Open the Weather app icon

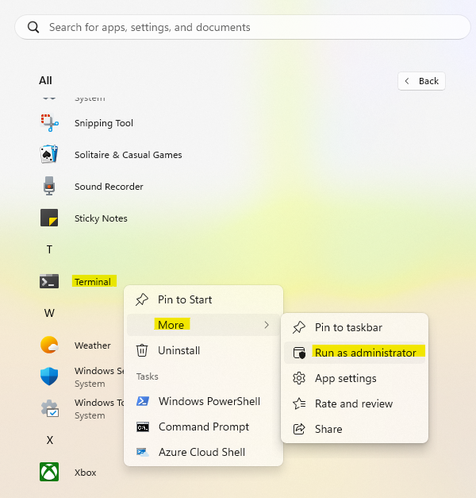click(x=49, y=345)
